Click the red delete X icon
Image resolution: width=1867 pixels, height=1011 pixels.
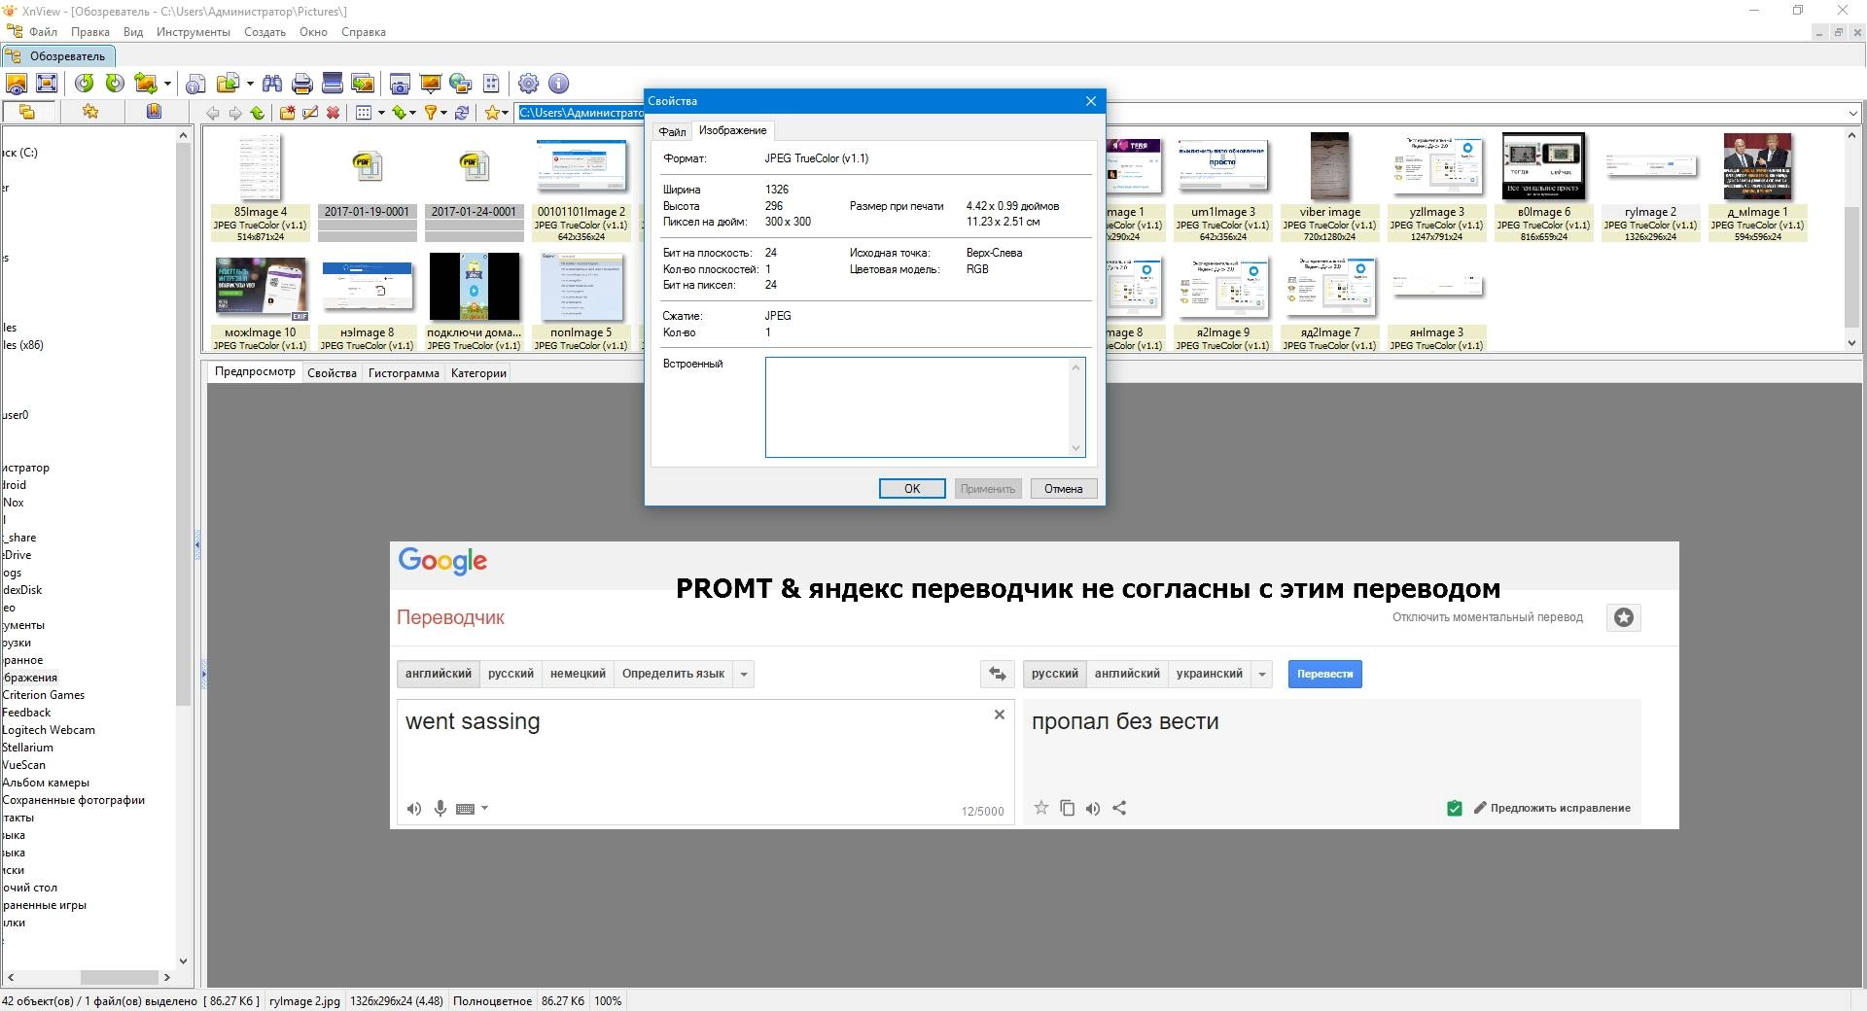click(333, 113)
